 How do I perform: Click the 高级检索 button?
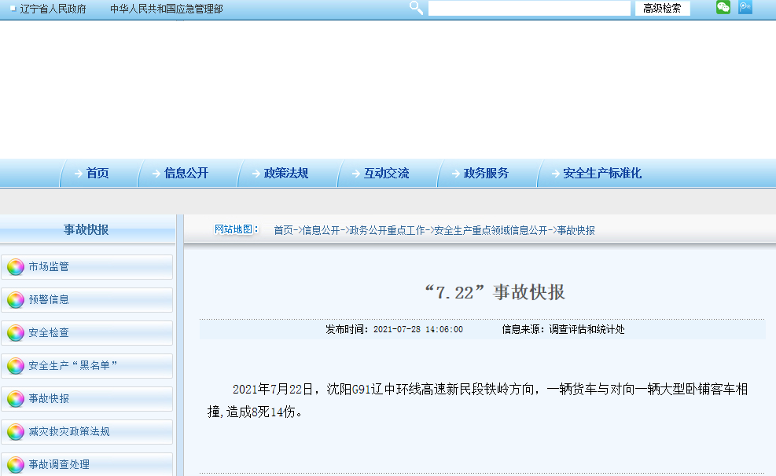(662, 9)
